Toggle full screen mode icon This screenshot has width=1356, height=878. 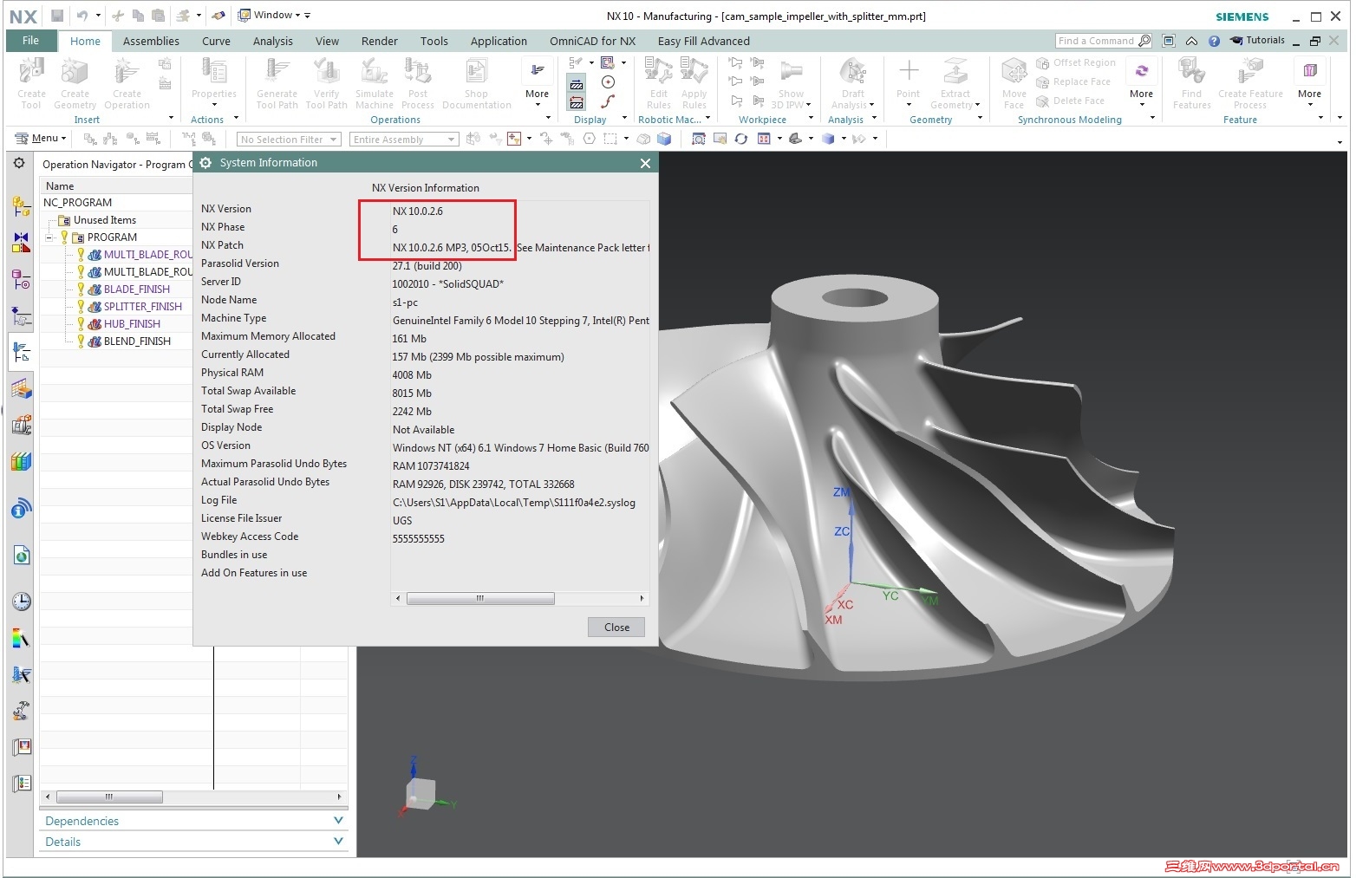[1169, 41]
